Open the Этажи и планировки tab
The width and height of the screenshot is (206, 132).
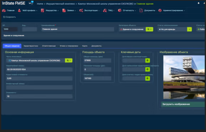click(x=69, y=46)
